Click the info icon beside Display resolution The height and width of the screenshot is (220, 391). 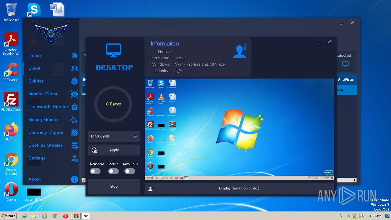(x=151, y=188)
